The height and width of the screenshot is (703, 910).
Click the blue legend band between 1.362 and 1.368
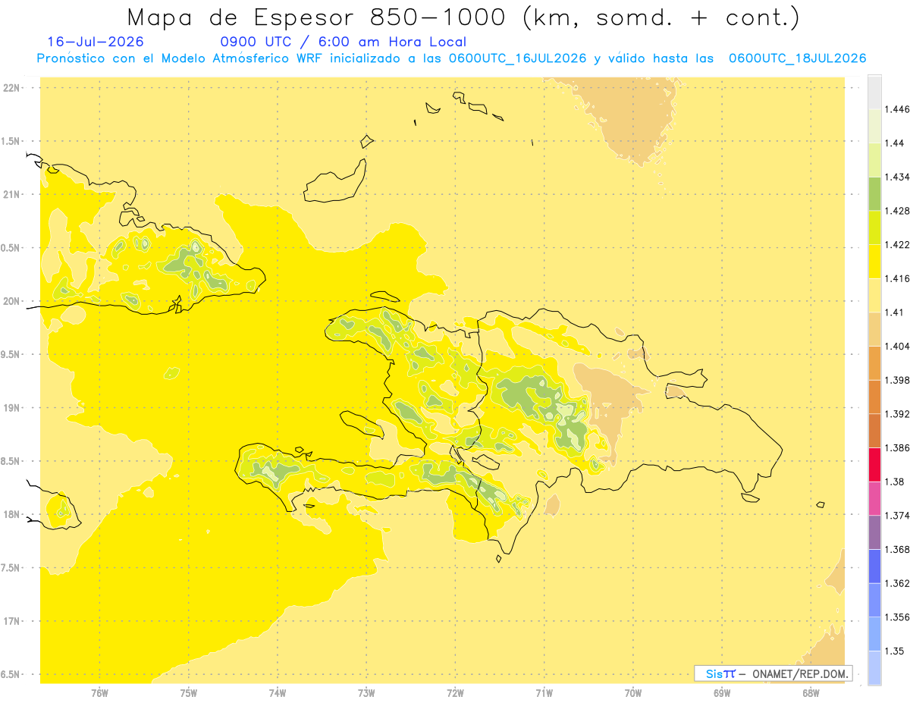874,566
